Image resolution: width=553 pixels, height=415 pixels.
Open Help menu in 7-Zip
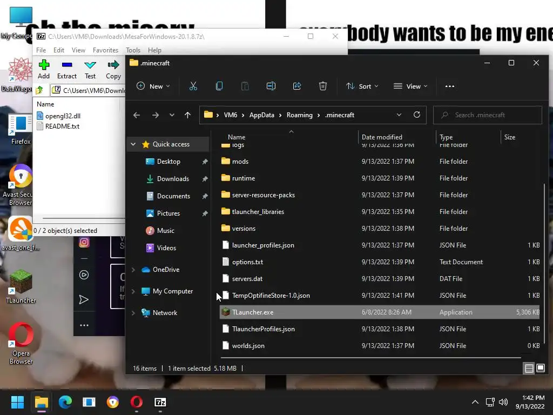[x=154, y=50]
